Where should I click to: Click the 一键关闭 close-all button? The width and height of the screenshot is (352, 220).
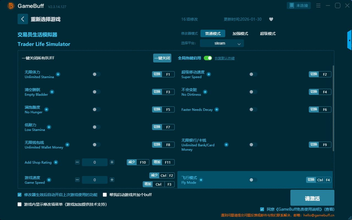click(162, 58)
